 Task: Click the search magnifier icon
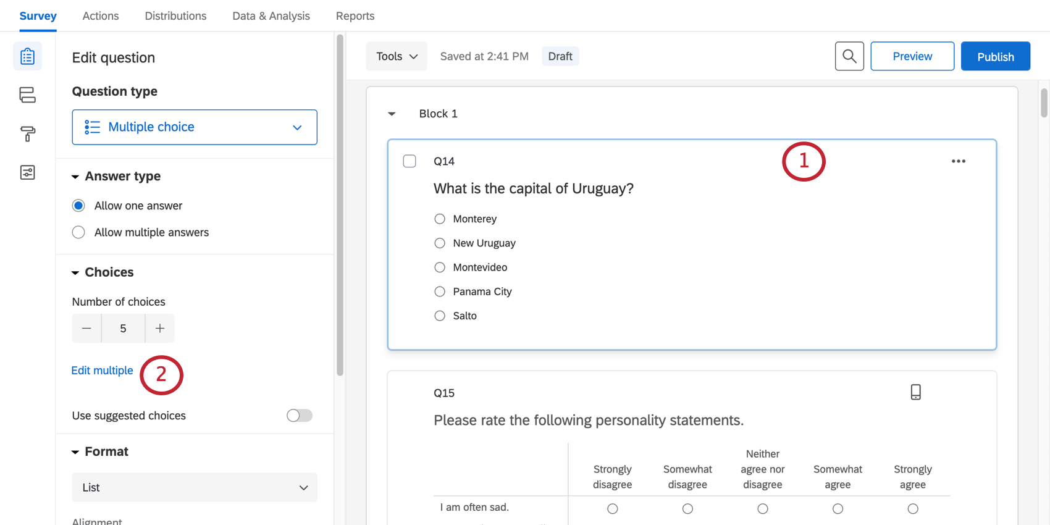[849, 56]
